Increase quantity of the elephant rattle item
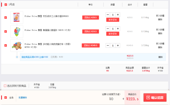 [118, 29]
